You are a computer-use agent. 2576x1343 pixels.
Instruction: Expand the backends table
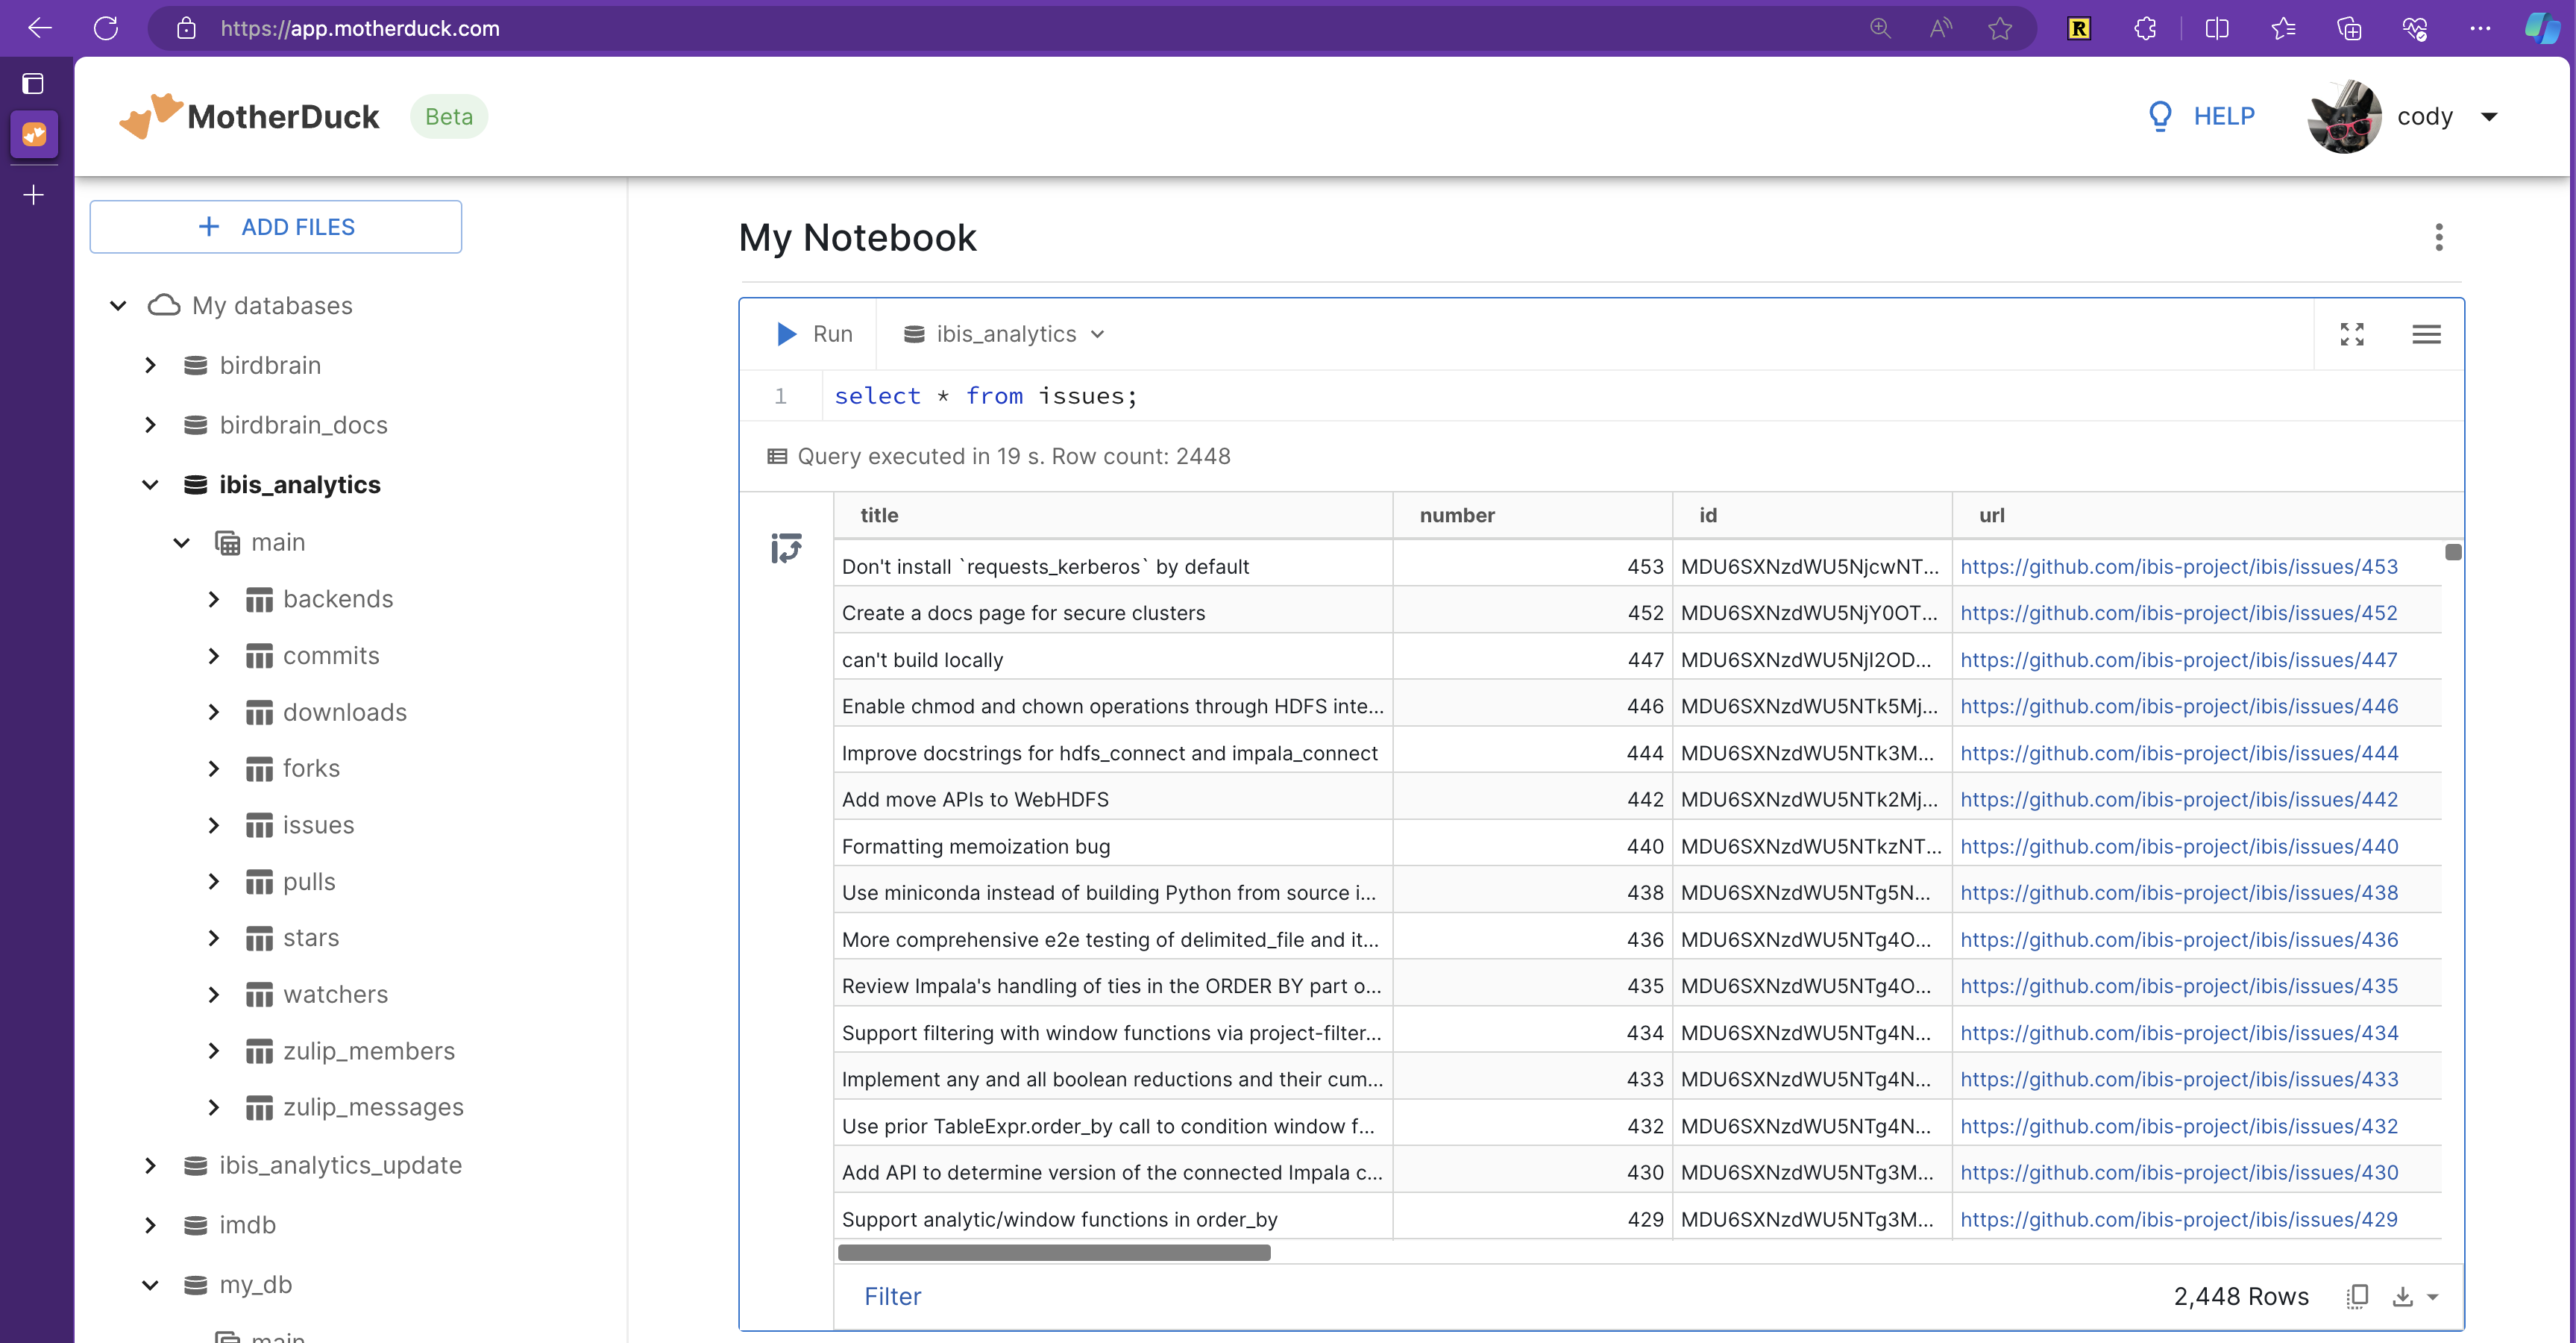point(213,599)
